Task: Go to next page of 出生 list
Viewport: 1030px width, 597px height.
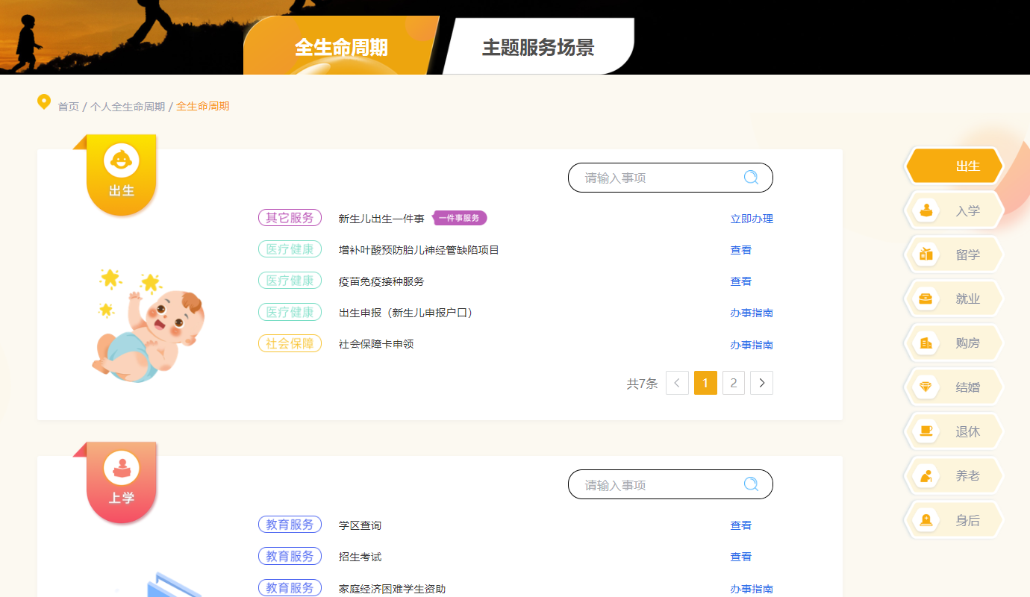Action: [761, 383]
